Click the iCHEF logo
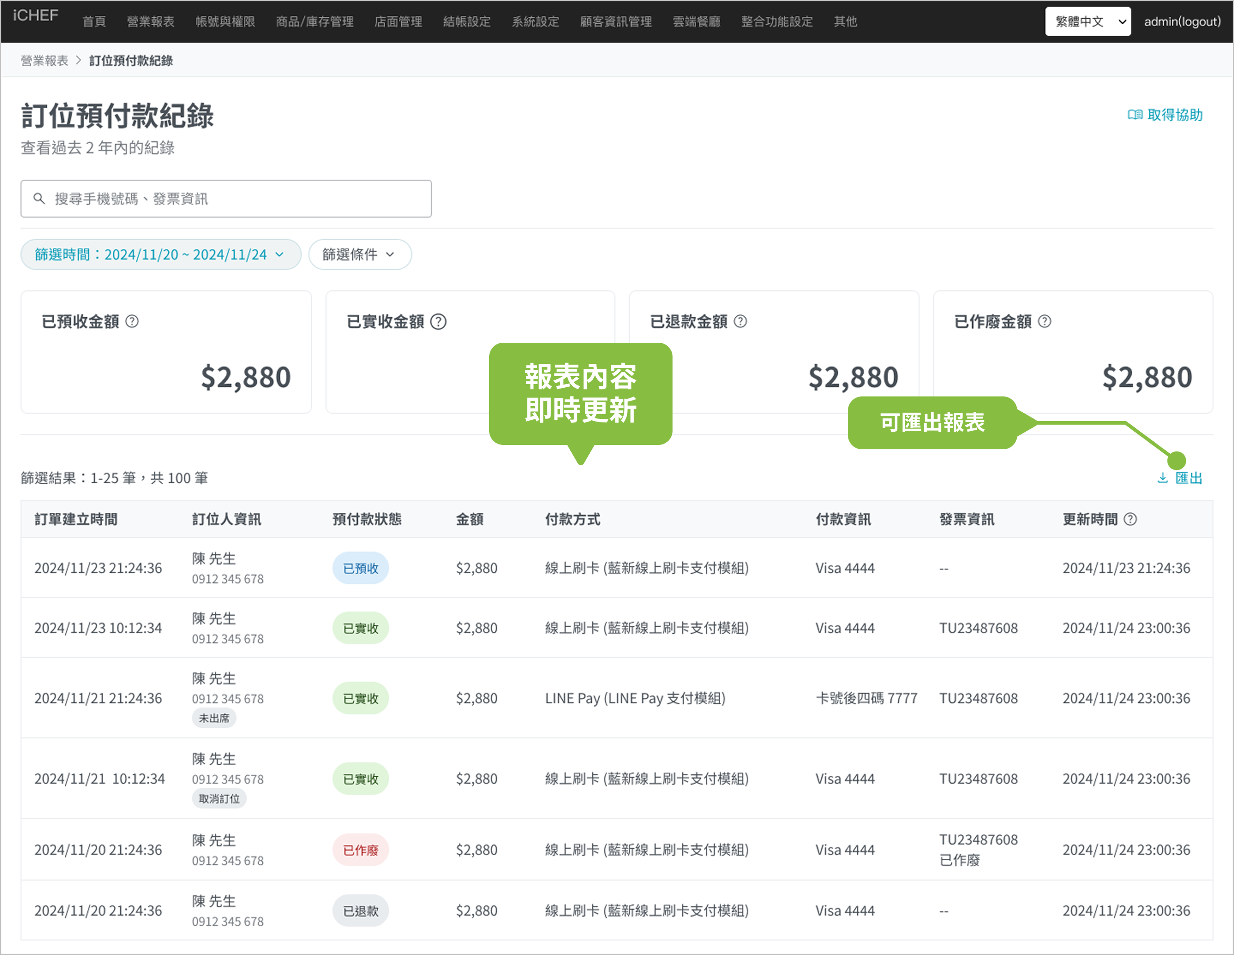The image size is (1234, 955). click(x=35, y=16)
